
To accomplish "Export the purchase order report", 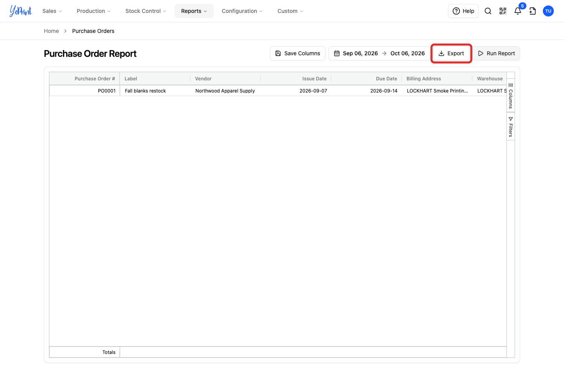I will pyautogui.click(x=451, y=53).
